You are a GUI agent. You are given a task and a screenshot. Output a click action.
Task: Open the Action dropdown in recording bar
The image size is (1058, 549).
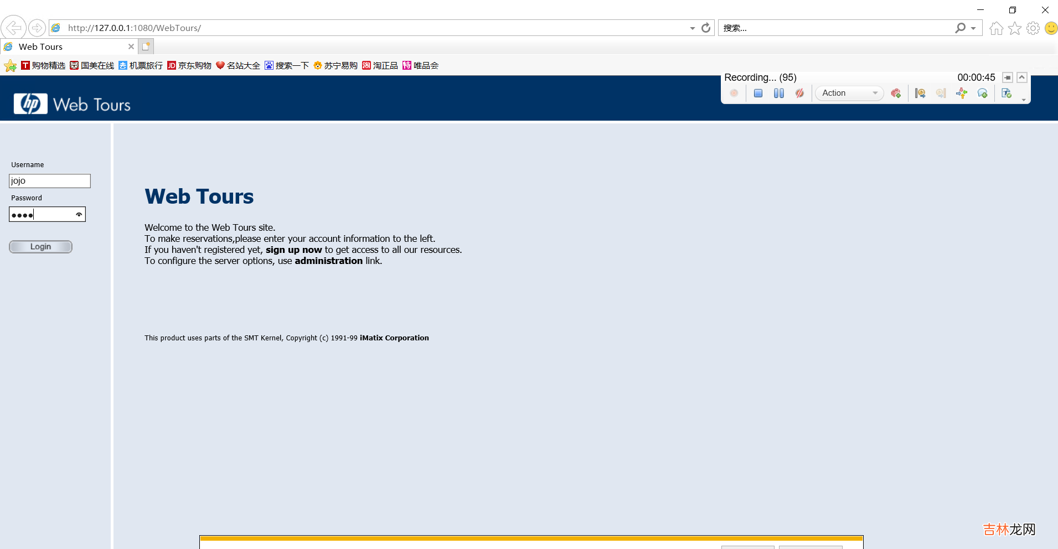[x=849, y=94]
